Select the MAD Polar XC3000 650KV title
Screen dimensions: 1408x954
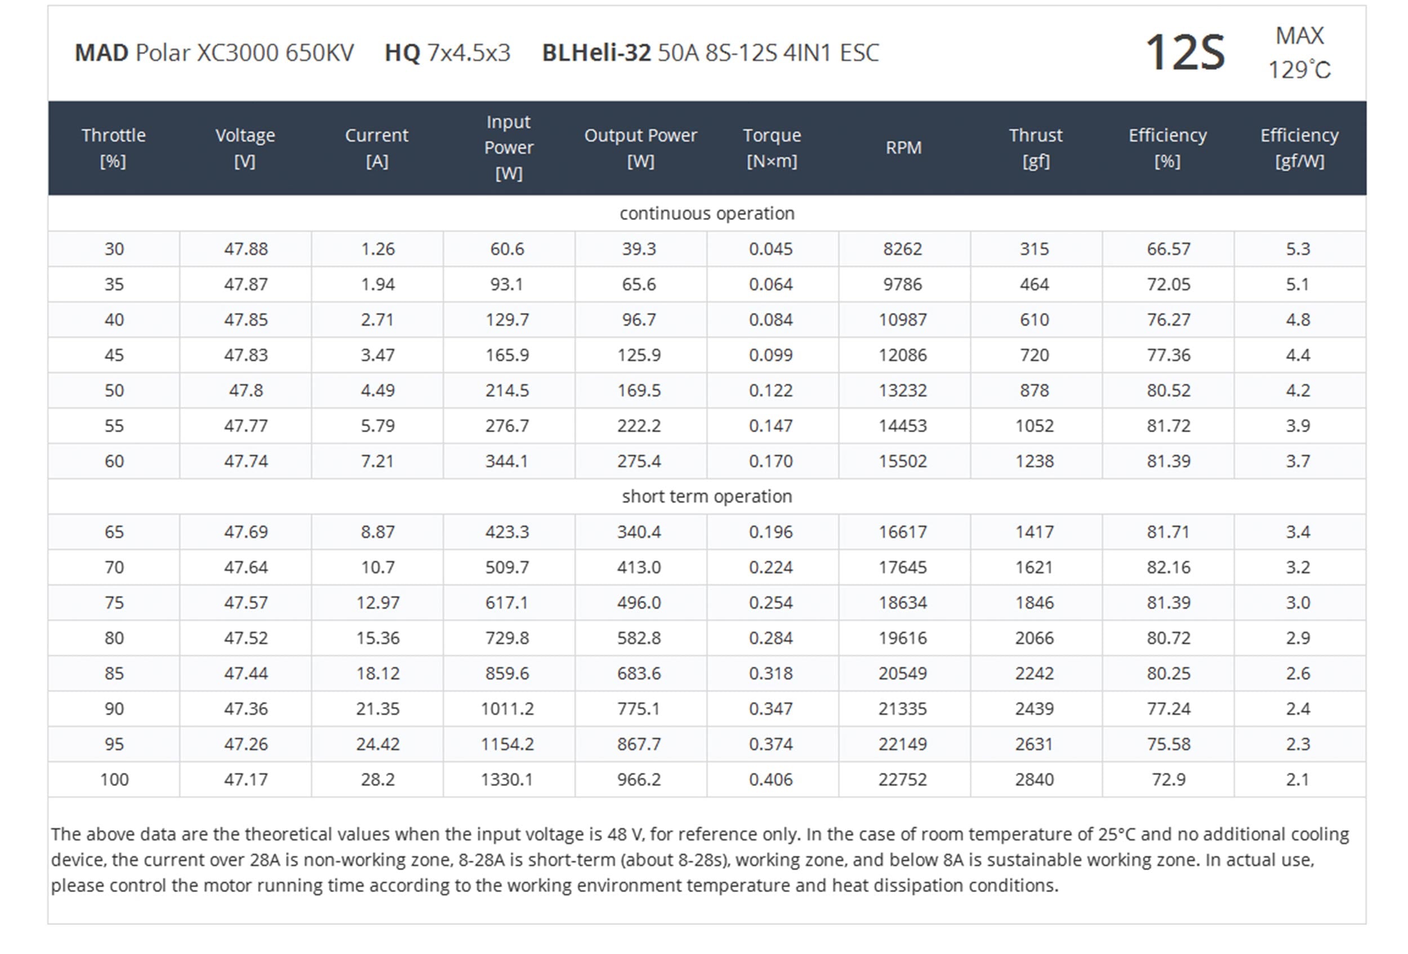(214, 53)
